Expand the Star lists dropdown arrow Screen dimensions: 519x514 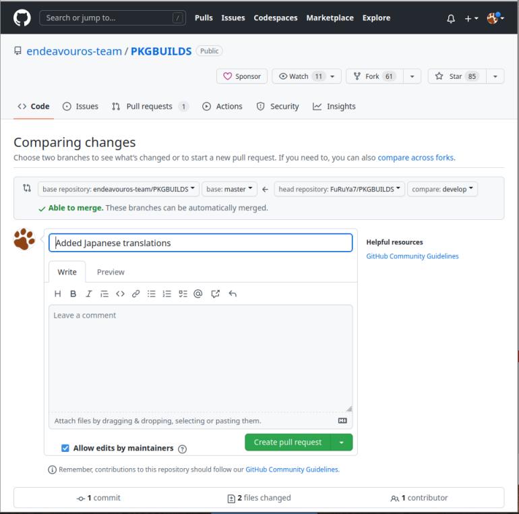(x=495, y=76)
